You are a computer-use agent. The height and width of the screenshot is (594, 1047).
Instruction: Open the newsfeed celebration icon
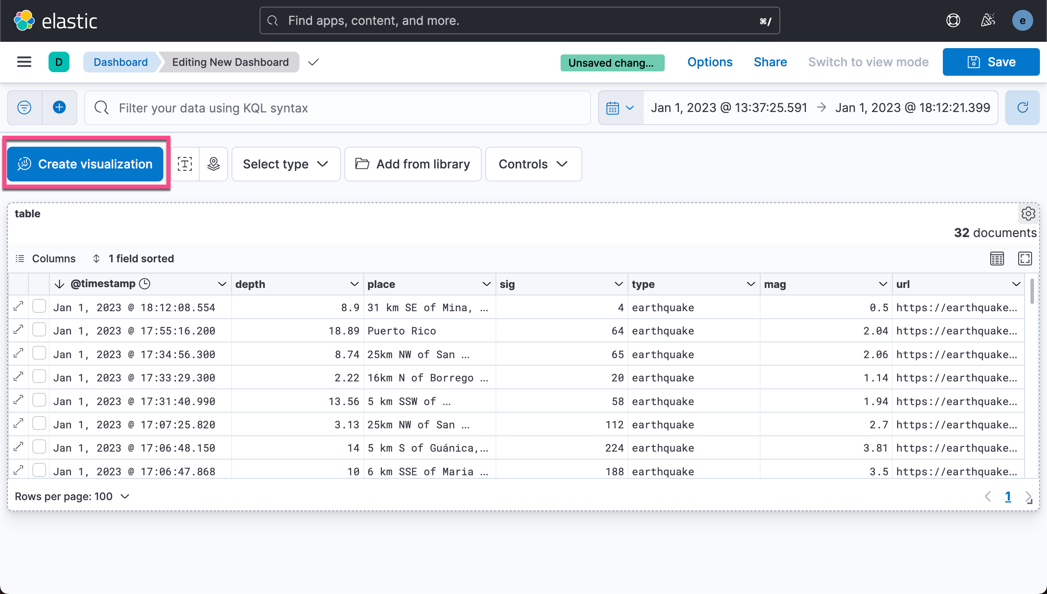987,21
